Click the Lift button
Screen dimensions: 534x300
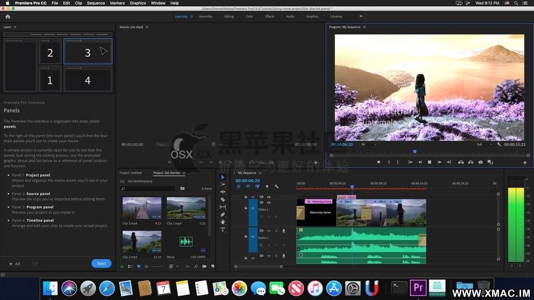[x=461, y=162]
